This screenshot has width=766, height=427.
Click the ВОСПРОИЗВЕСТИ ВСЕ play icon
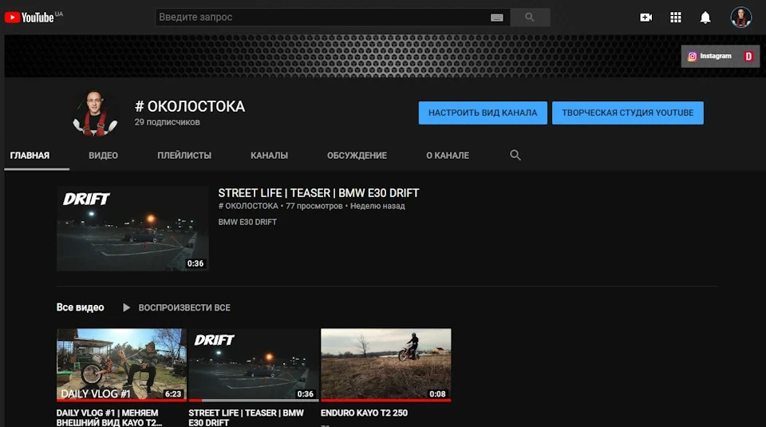pyautogui.click(x=126, y=308)
